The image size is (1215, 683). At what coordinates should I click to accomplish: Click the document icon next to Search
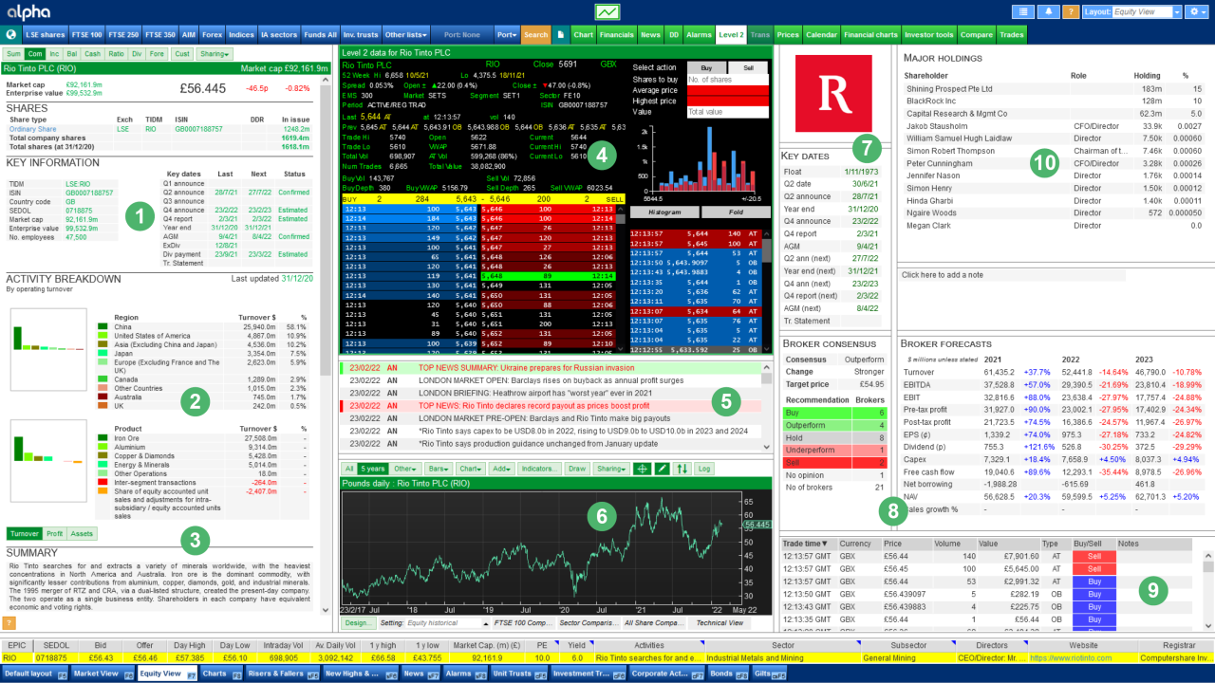[560, 35]
